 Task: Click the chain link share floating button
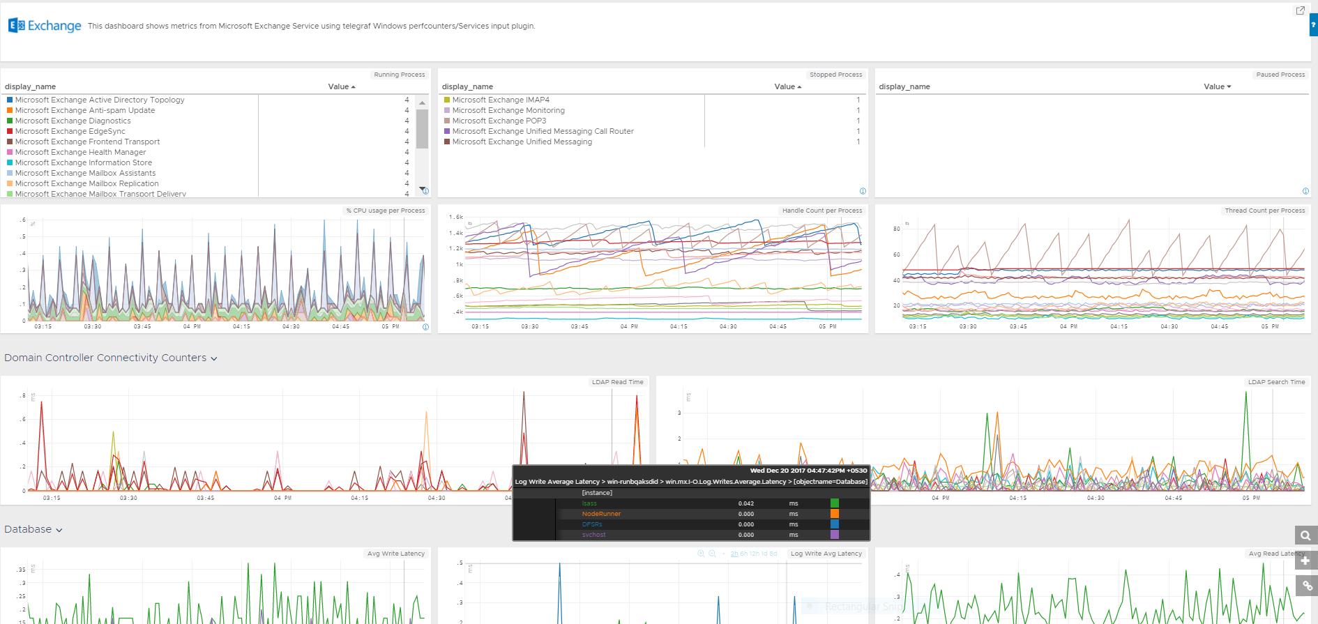pos(1305,586)
